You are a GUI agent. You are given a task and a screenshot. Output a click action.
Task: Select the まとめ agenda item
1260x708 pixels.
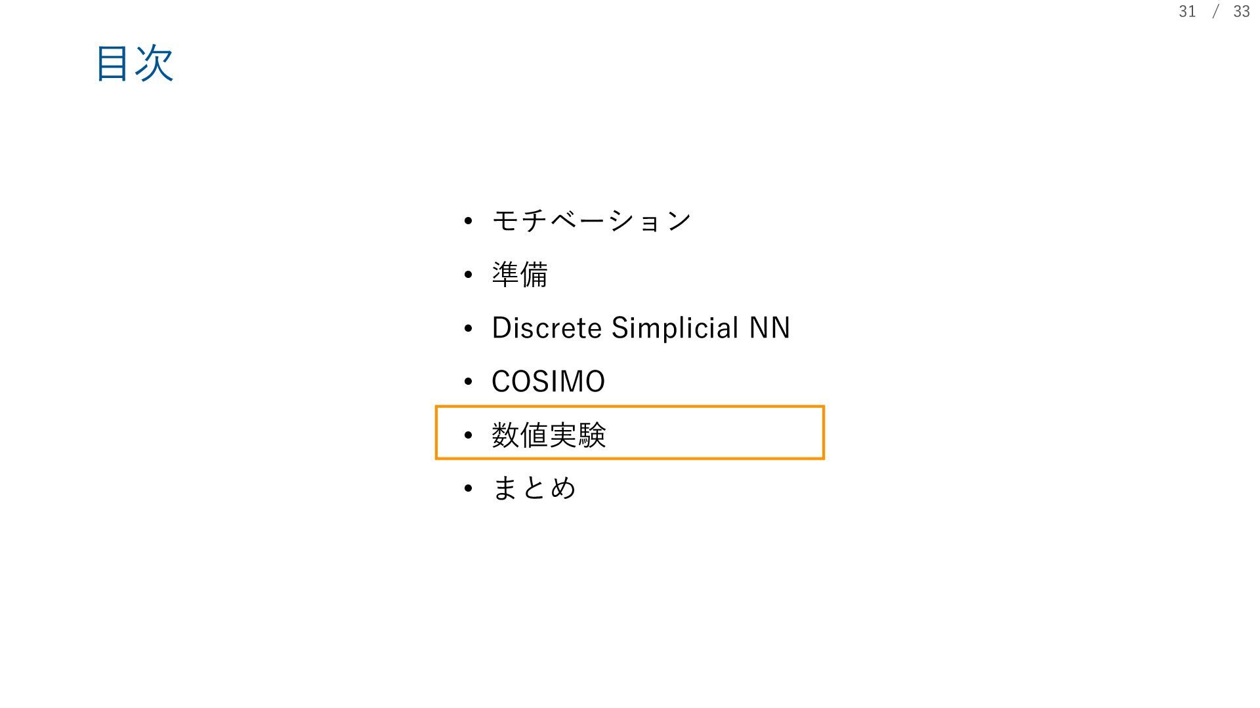pos(534,488)
